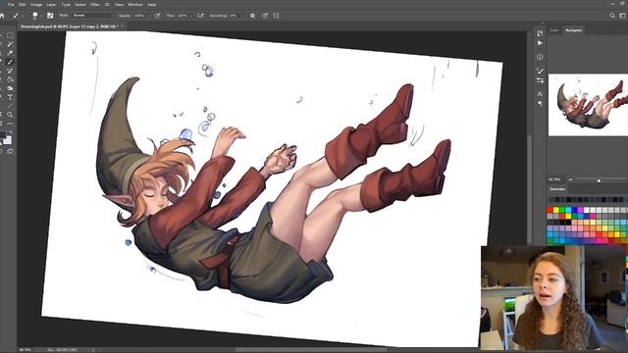Change the screen mode icon

pyautogui.click(x=10, y=151)
